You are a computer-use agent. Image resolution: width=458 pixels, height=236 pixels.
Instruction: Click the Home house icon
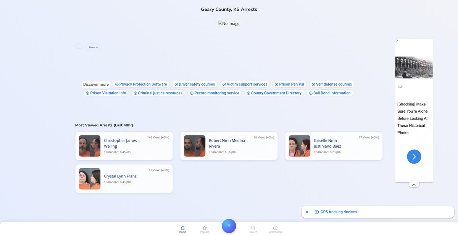tap(183, 228)
